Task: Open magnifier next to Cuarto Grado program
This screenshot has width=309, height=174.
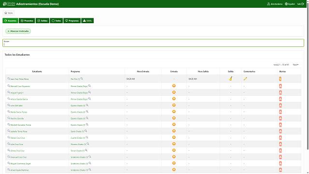Action: 87,137
